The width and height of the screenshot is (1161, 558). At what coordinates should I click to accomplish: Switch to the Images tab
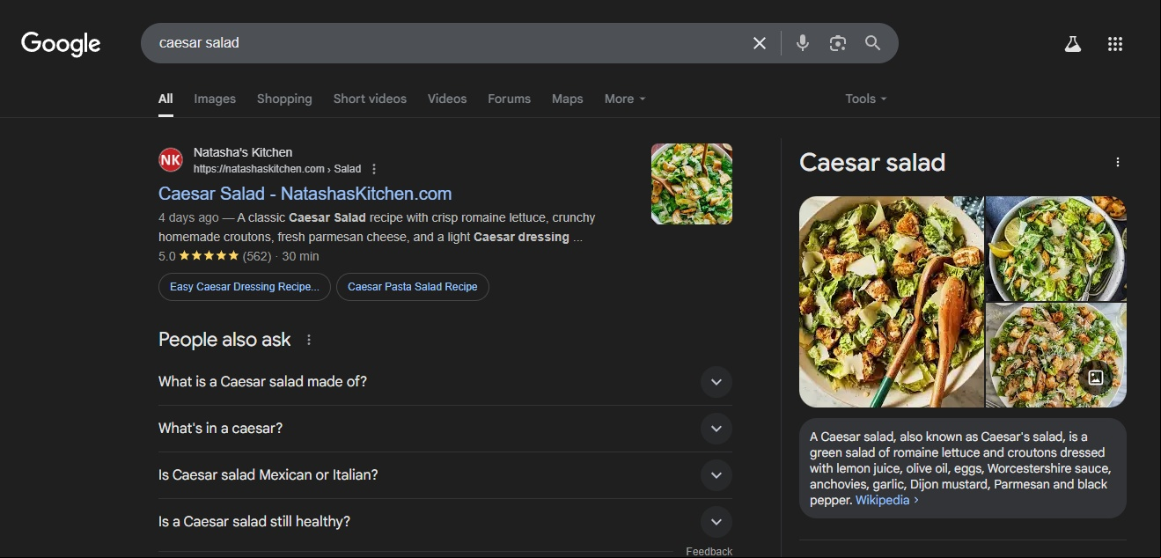click(x=215, y=99)
